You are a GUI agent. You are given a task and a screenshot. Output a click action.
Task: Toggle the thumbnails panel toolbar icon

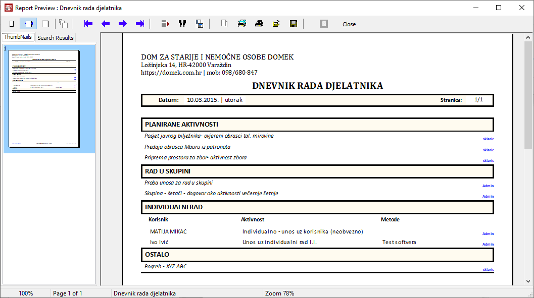pos(63,24)
